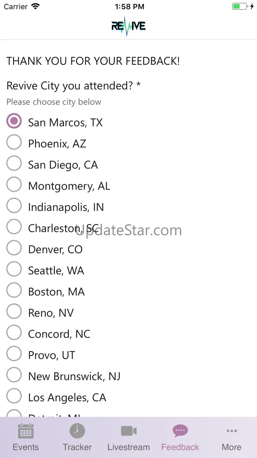Tap the Revive logo in header
Viewport: 257px width, 458px height.
pyautogui.click(x=128, y=26)
